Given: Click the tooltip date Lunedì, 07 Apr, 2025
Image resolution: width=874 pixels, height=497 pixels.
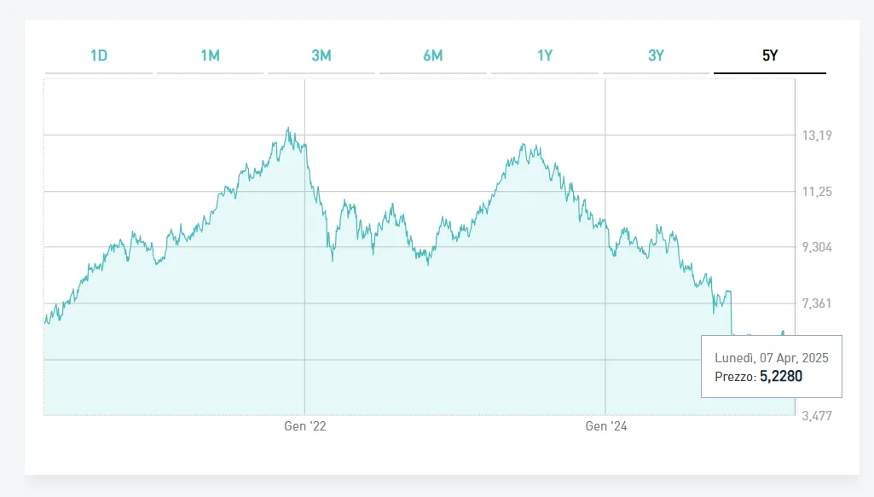Looking at the screenshot, I should (x=771, y=358).
